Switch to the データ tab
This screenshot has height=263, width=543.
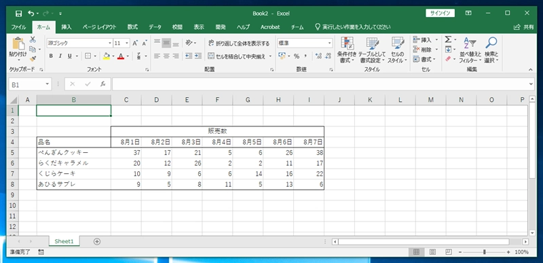[155, 27]
